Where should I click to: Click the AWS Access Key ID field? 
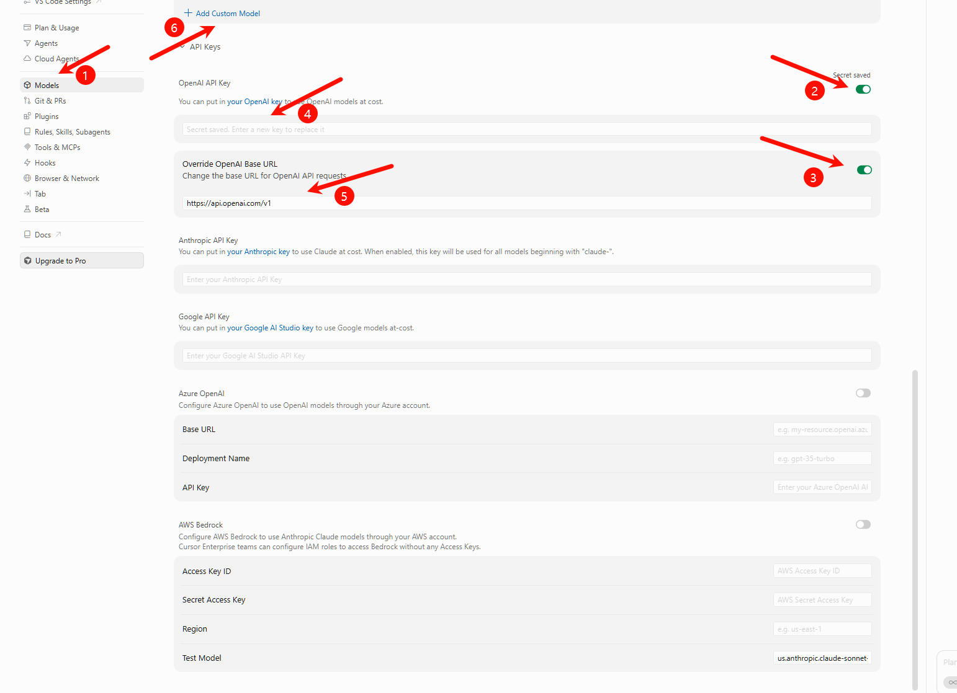coord(822,571)
